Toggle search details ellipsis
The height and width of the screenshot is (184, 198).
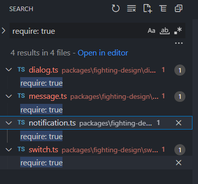(179, 43)
